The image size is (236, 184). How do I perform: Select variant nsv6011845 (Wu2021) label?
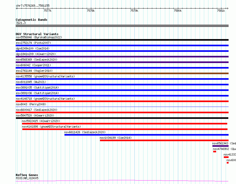[x=31, y=82]
